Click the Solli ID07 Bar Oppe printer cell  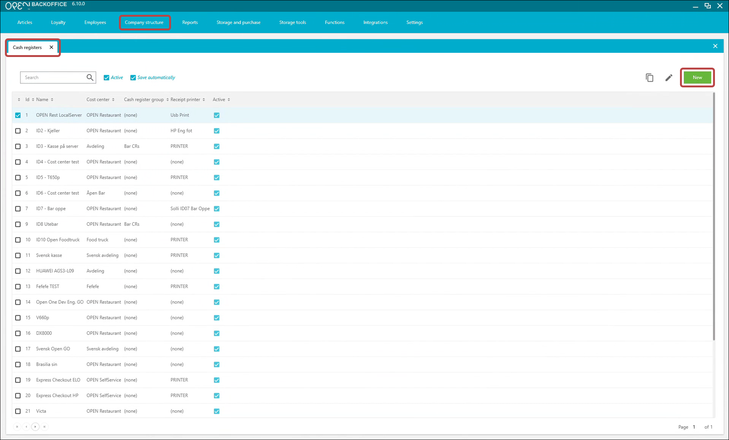[190, 209]
